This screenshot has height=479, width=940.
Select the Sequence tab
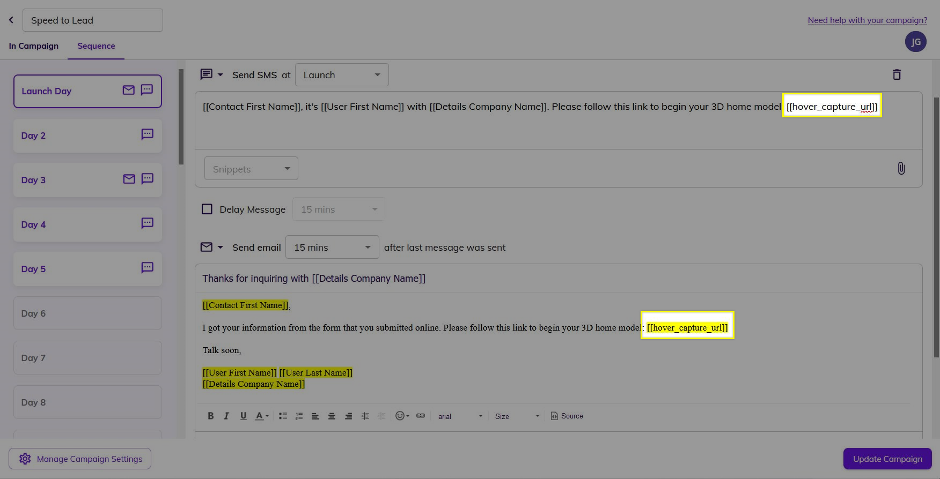[x=96, y=46]
